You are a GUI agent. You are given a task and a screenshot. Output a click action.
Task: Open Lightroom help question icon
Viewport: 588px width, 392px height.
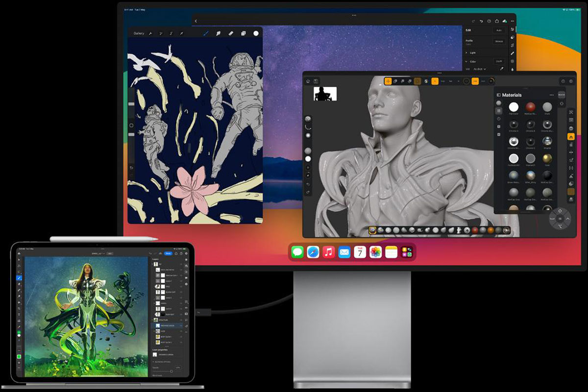coord(489,21)
